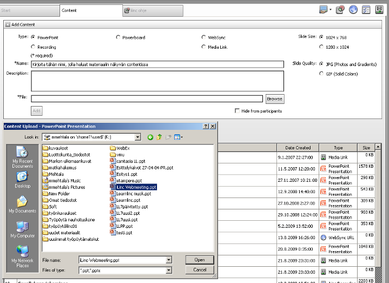Click the participants status toolbar icon

point(340,10)
